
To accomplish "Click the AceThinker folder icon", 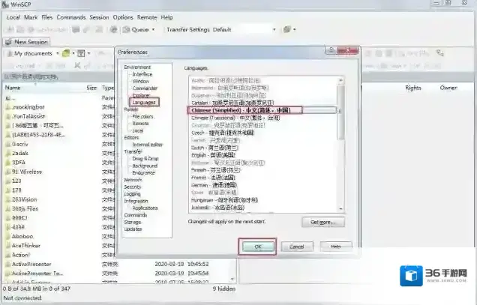I will (x=7, y=244).
